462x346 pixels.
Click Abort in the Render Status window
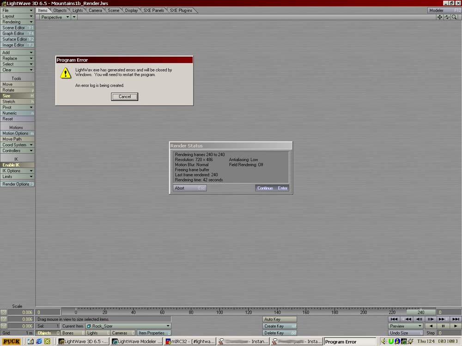[x=189, y=188]
